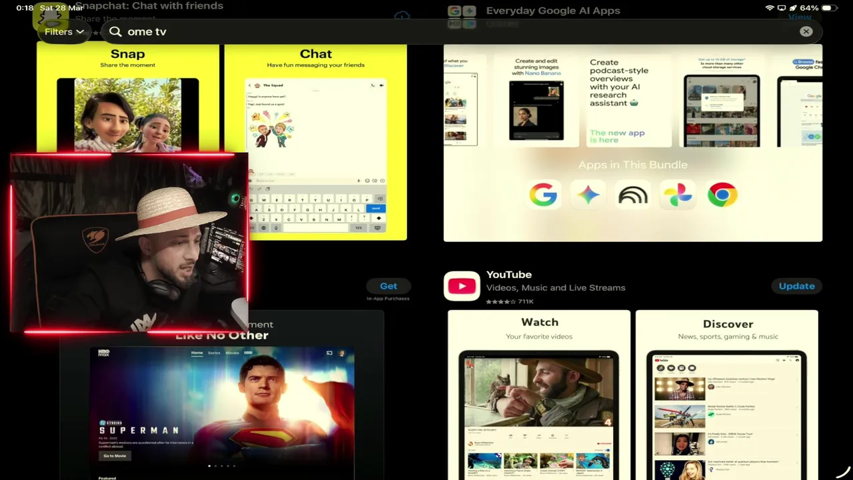Tap the Everyday Google AI Apps title

(x=553, y=11)
